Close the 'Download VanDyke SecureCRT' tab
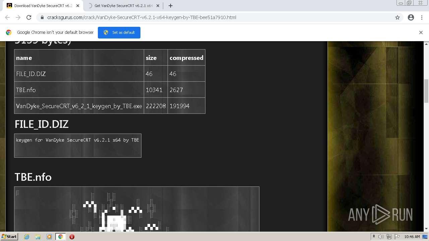This screenshot has width=429, height=241. click(x=78, y=6)
